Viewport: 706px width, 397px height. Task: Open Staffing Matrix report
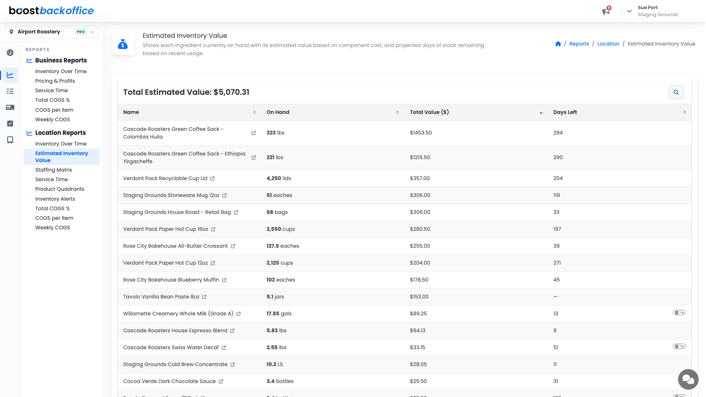pos(54,170)
